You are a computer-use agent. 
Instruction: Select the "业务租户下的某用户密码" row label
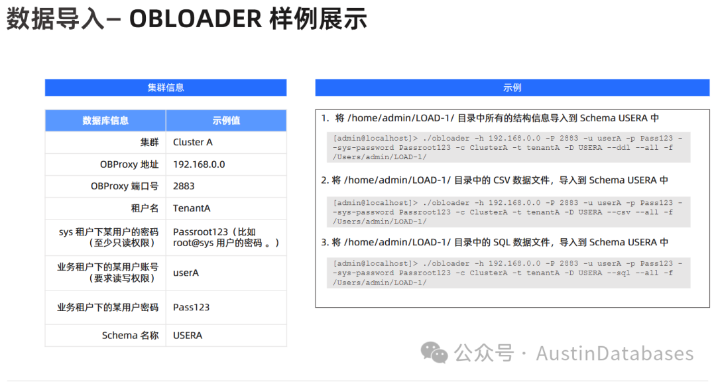108,308
